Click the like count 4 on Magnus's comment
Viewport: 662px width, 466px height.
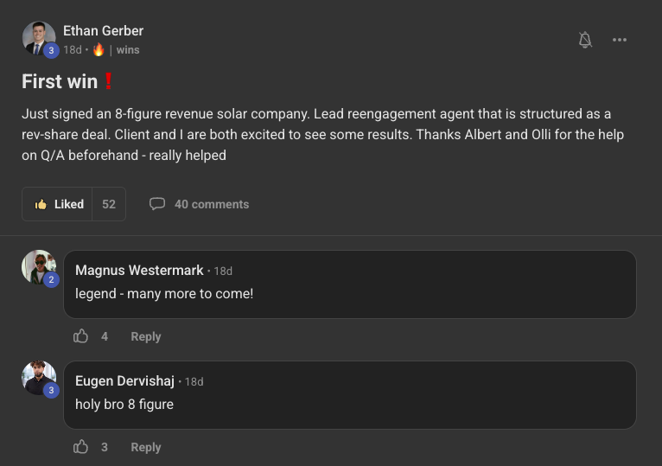pyautogui.click(x=105, y=336)
